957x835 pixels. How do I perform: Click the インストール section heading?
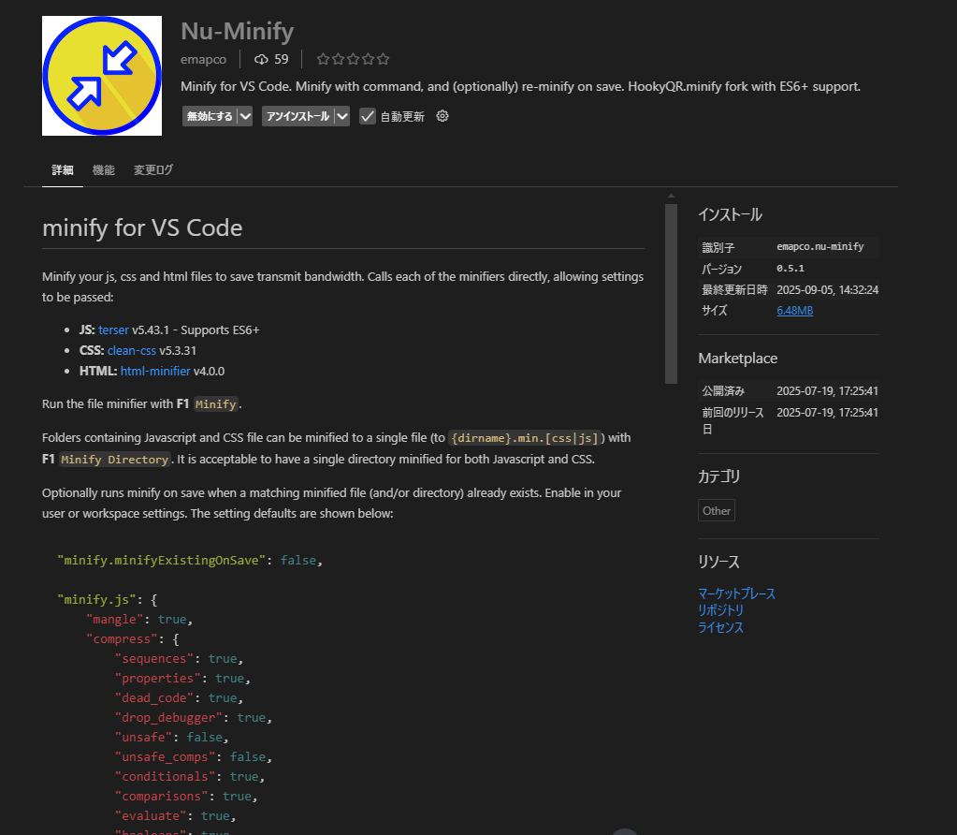730,215
